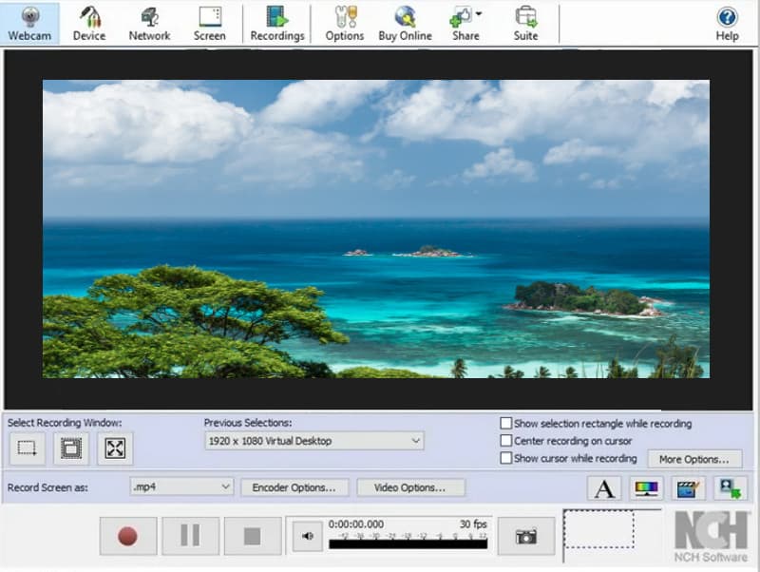The width and height of the screenshot is (760, 572).
Task: Check Show cursor while recording
Action: point(506,458)
